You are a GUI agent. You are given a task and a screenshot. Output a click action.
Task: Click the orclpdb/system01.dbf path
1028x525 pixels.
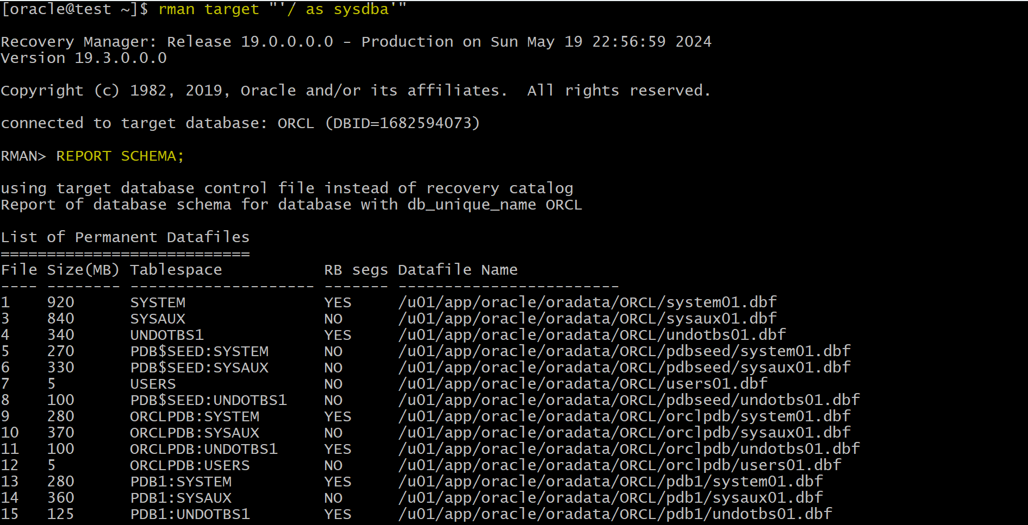tap(624, 416)
